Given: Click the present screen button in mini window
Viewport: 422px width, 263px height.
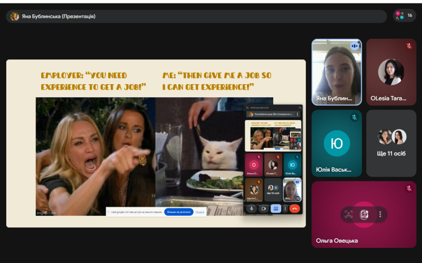Looking at the screenshot, I should (x=275, y=208).
